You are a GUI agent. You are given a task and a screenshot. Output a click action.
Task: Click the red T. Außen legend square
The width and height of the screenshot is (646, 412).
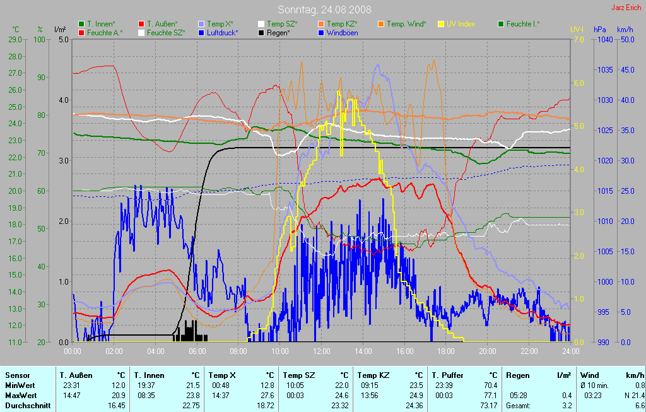pos(141,24)
